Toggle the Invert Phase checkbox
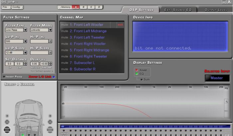The width and height of the screenshot is (233, 136). [x=4, y=77]
